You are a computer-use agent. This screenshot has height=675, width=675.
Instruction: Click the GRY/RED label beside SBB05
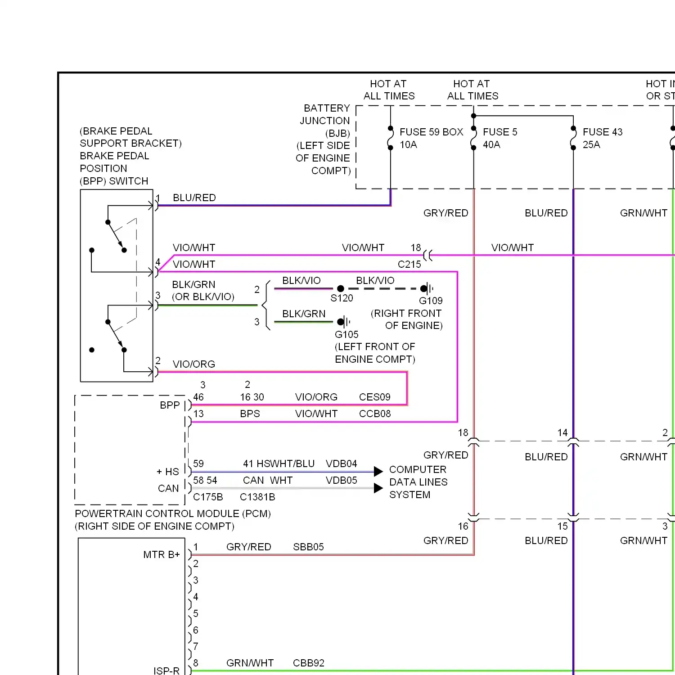click(248, 547)
